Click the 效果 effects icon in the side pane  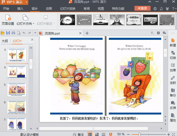(173, 68)
